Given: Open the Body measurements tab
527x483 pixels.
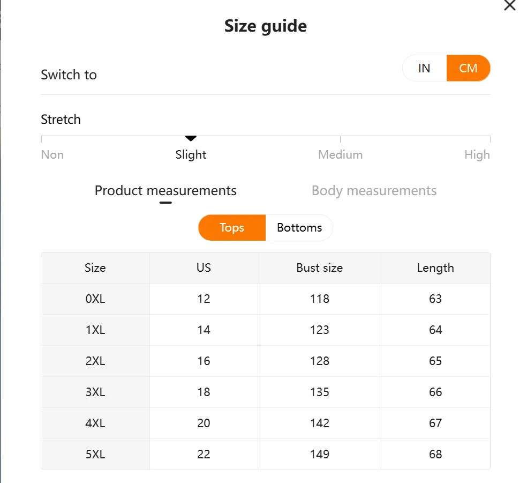Looking at the screenshot, I should [374, 190].
